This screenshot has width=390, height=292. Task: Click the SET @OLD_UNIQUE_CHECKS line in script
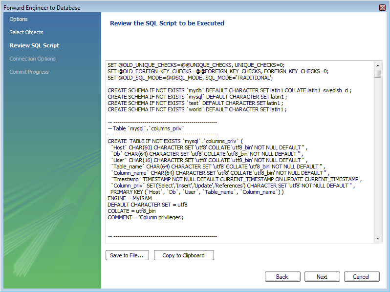coord(195,64)
